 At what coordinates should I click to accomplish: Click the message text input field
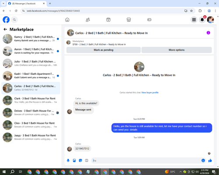[x=146, y=161]
